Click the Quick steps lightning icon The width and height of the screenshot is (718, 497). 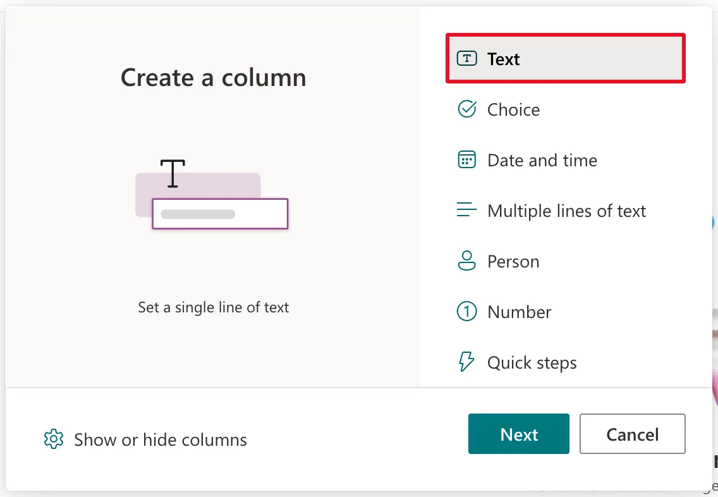466,362
